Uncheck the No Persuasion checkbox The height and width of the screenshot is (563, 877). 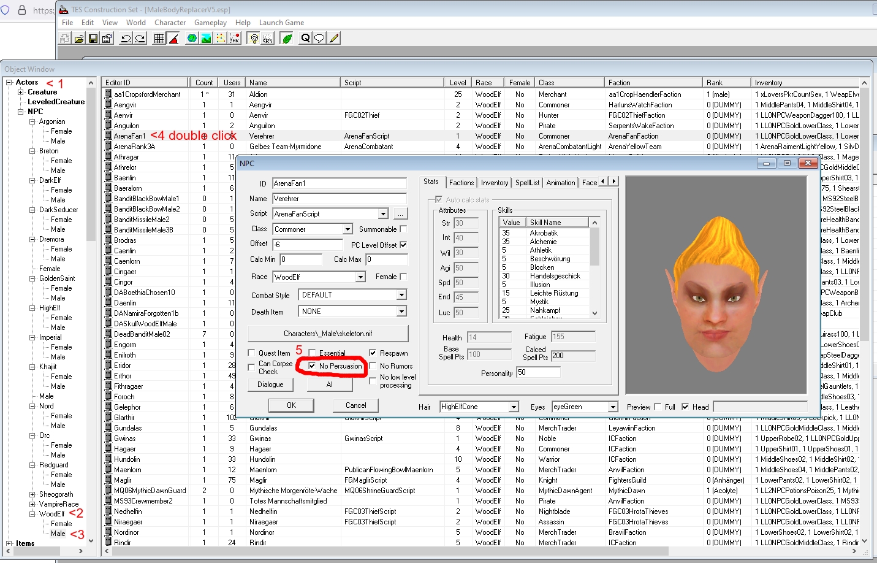pos(312,366)
